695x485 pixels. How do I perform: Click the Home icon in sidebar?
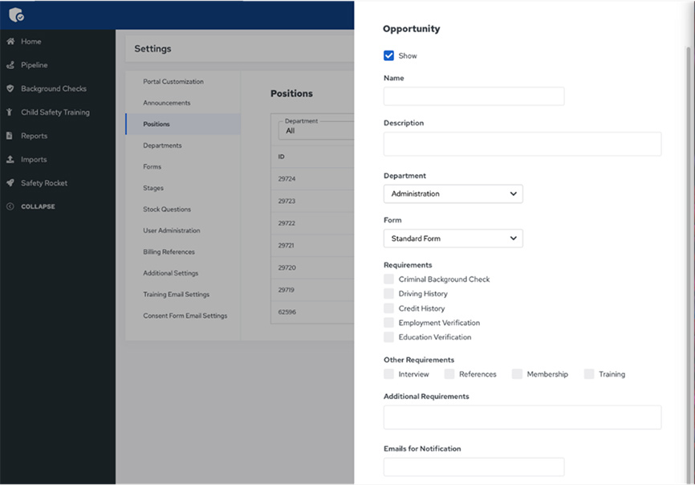tap(10, 42)
